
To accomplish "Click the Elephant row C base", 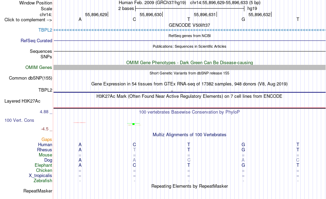I will coord(134,165).
